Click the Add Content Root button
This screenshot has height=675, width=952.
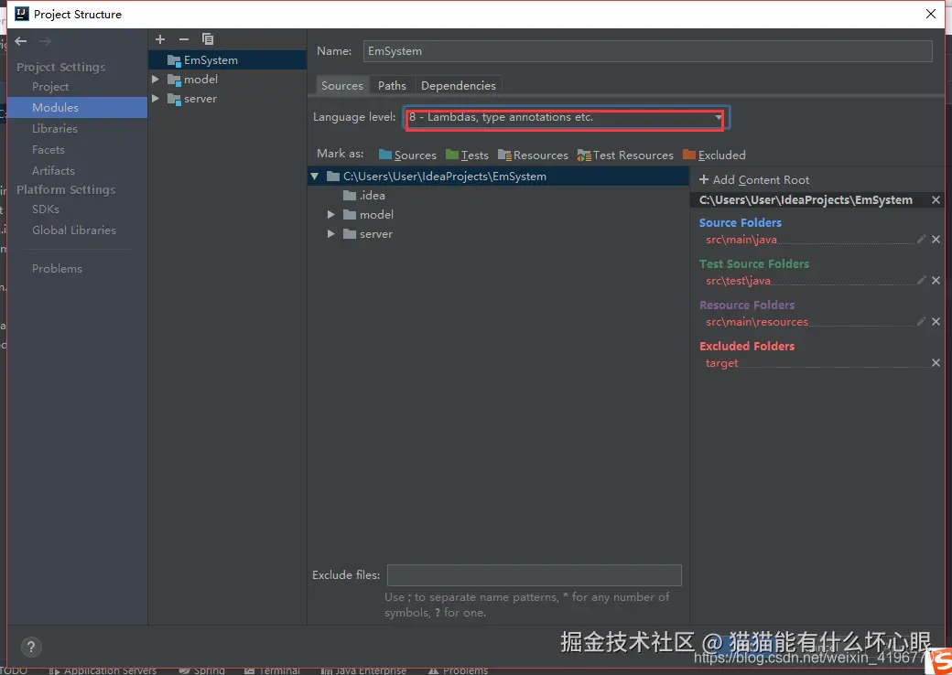tap(754, 180)
